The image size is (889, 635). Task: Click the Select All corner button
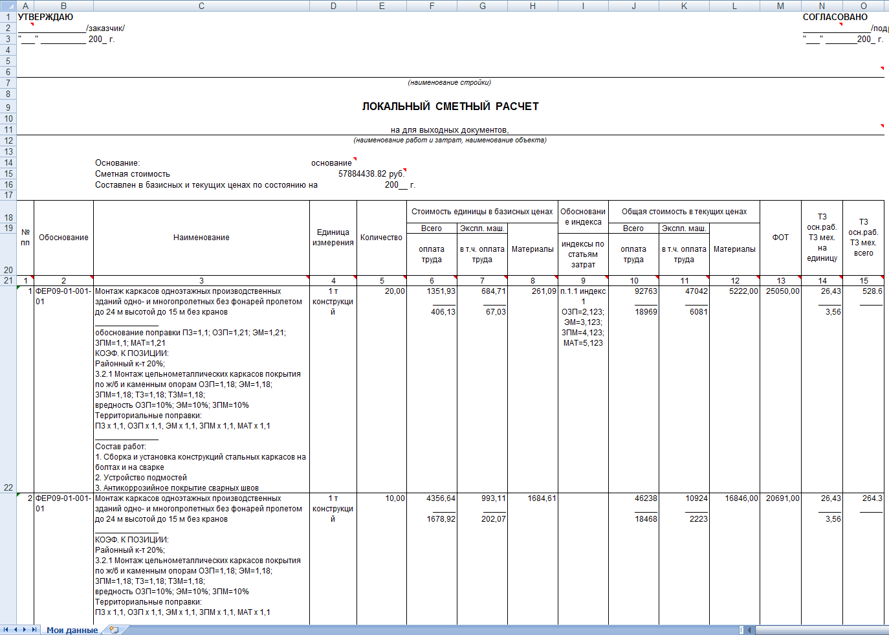(x=8, y=6)
